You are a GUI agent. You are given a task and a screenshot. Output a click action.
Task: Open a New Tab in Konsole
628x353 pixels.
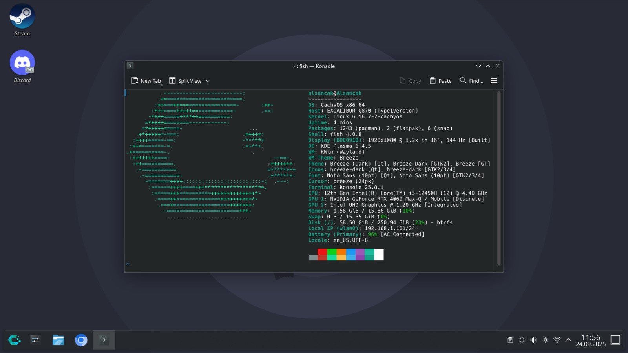(146, 81)
